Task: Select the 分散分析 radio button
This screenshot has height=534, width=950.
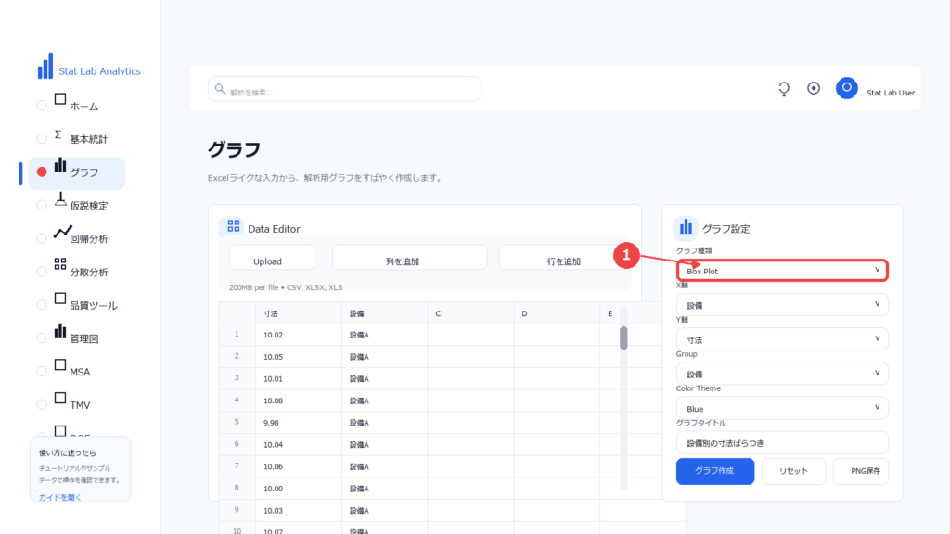Action: click(x=42, y=272)
